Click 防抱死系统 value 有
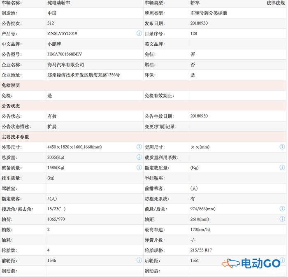The height and width of the screenshot is (277, 288). coord(193,198)
